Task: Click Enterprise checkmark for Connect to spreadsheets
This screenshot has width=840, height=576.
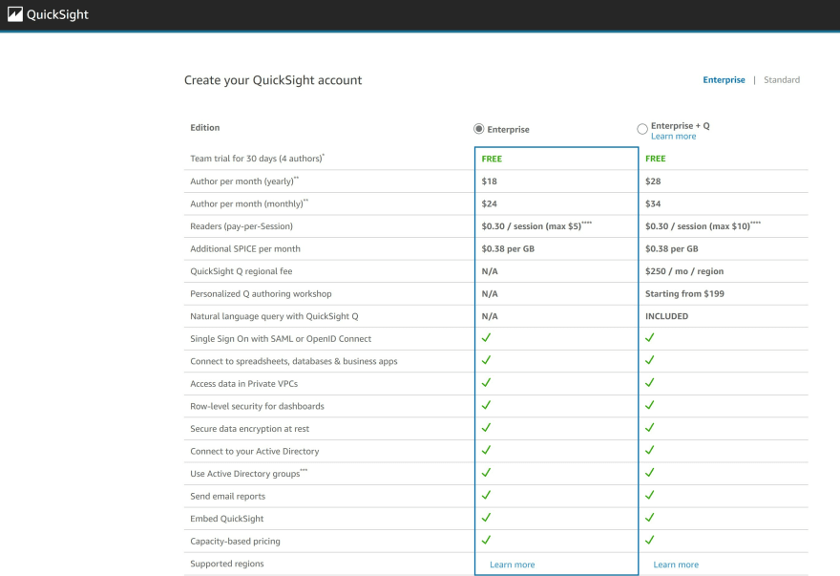Action: tap(486, 360)
